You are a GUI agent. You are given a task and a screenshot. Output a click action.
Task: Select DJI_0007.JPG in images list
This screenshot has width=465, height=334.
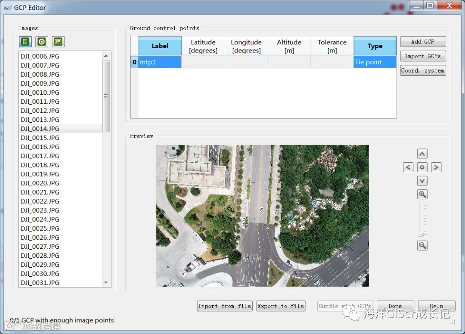pos(61,65)
